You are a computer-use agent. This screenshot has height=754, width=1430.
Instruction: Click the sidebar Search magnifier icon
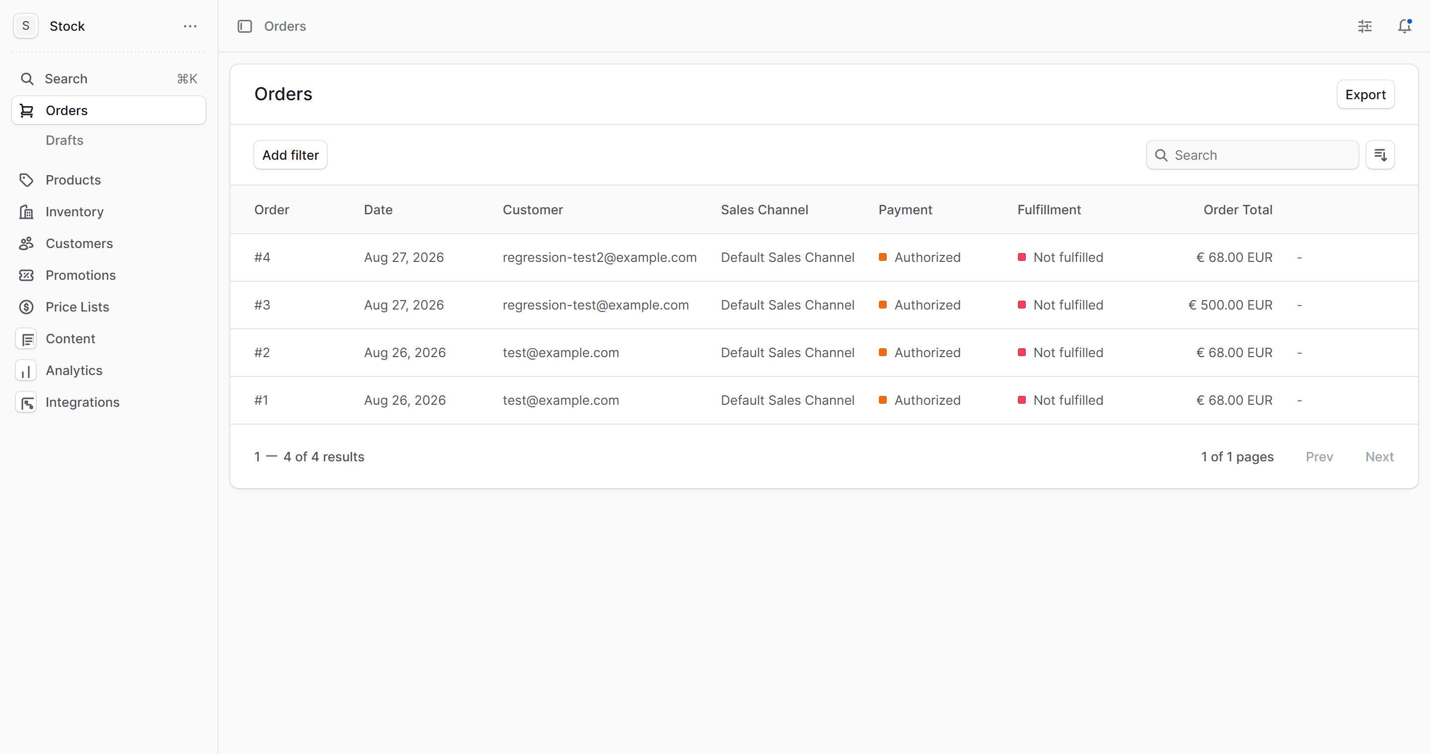27,79
